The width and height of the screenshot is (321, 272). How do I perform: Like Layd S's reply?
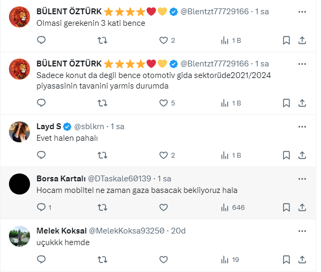(163, 155)
